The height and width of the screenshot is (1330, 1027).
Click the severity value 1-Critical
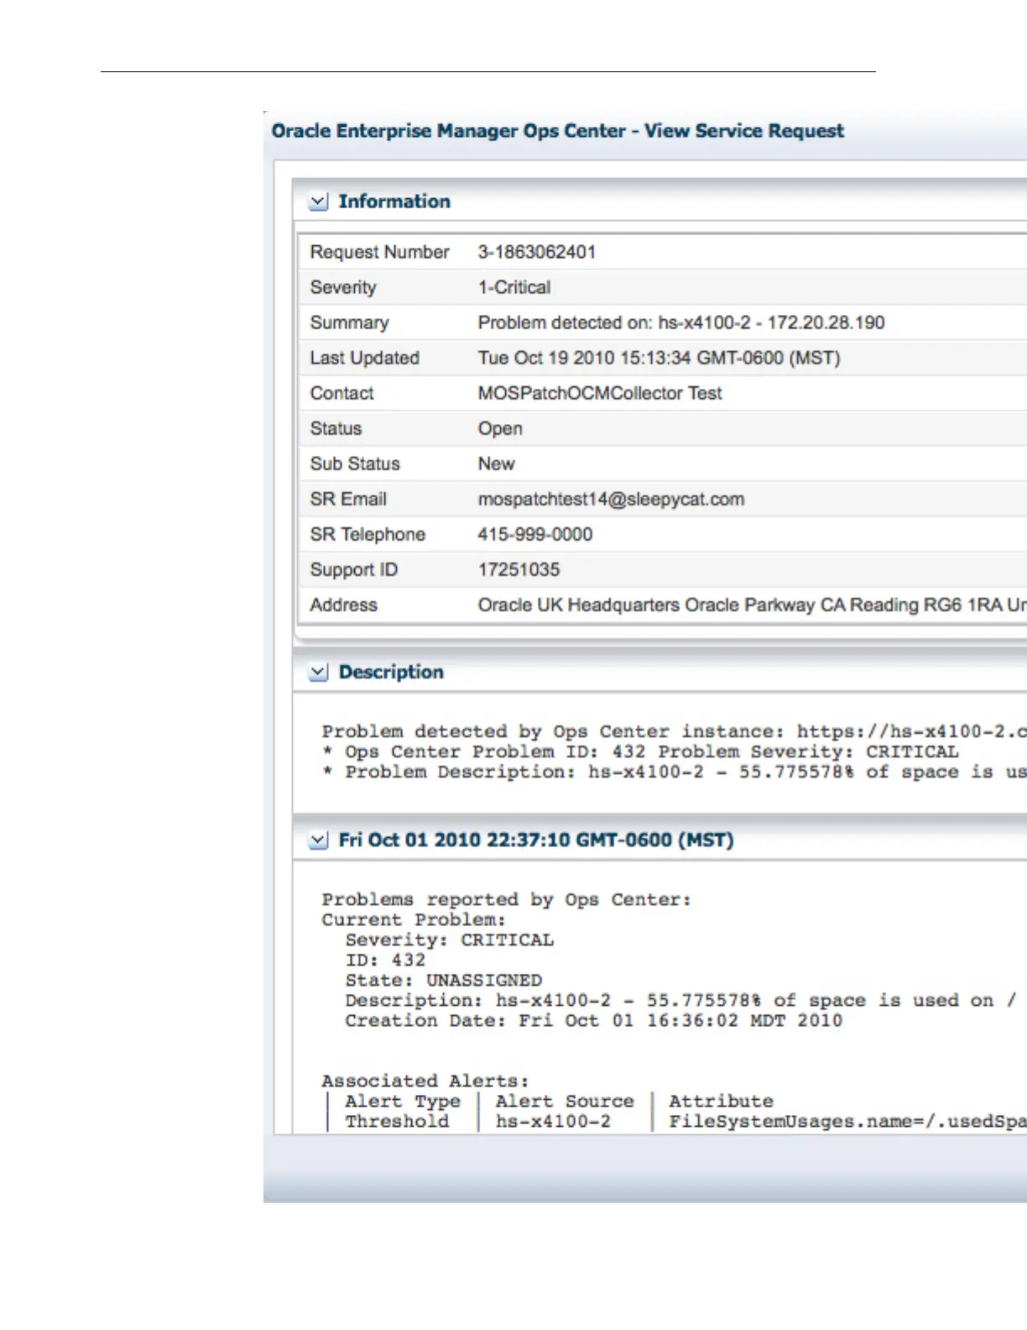pos(514,287)
